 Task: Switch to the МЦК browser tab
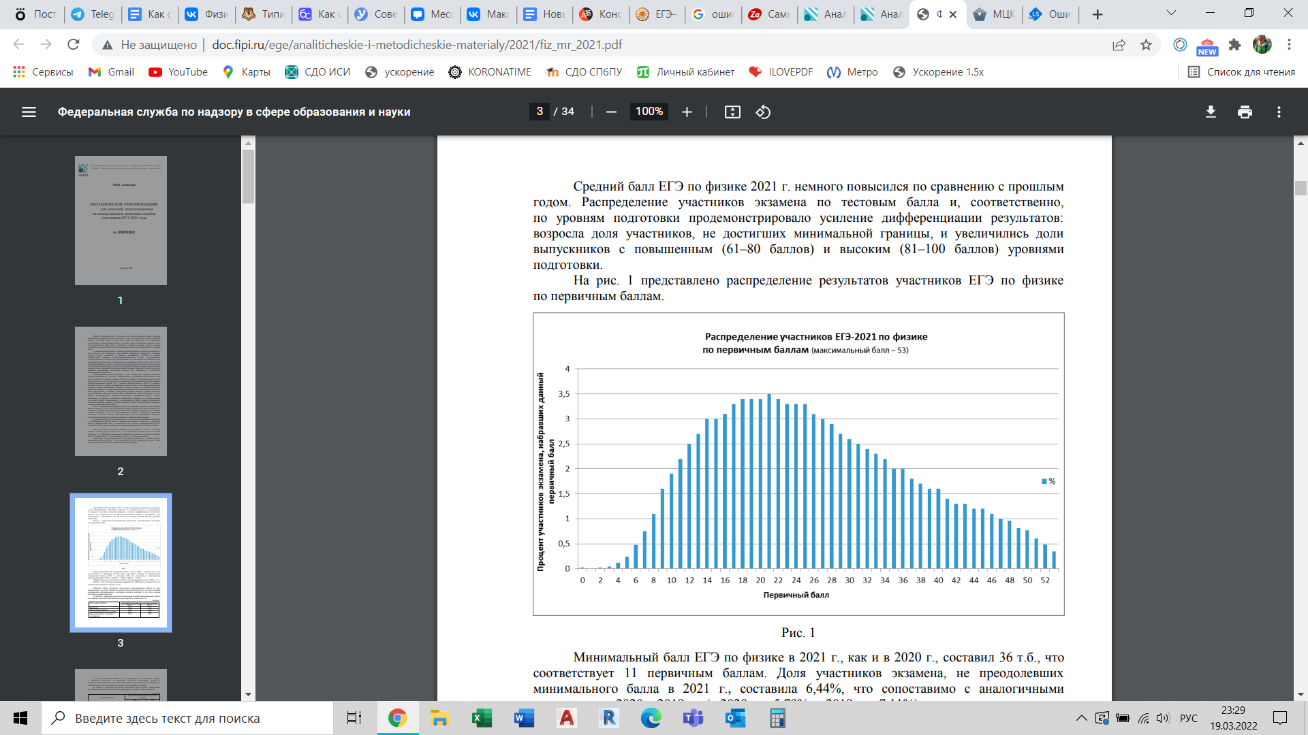(x=994, y=14)
